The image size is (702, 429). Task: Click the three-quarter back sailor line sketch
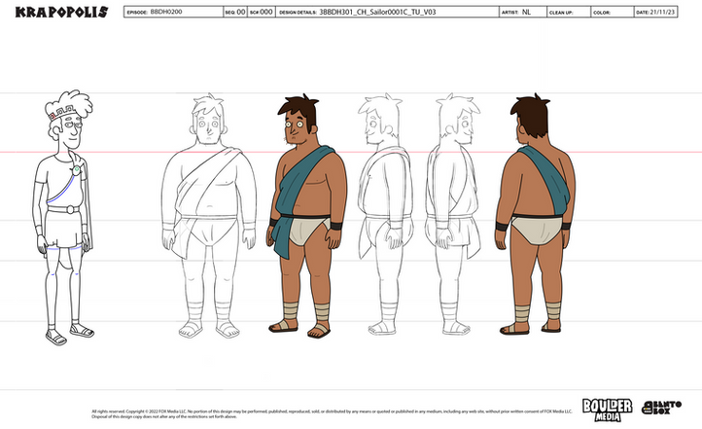pos(453,214)
